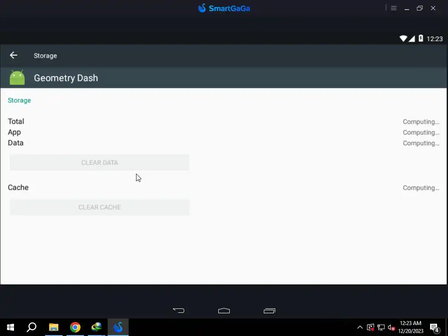Image resolution: width=448 pixels, height=336 pixels.
Task: Open File Explorer from the taskbar
Action: tap(53, 327)
